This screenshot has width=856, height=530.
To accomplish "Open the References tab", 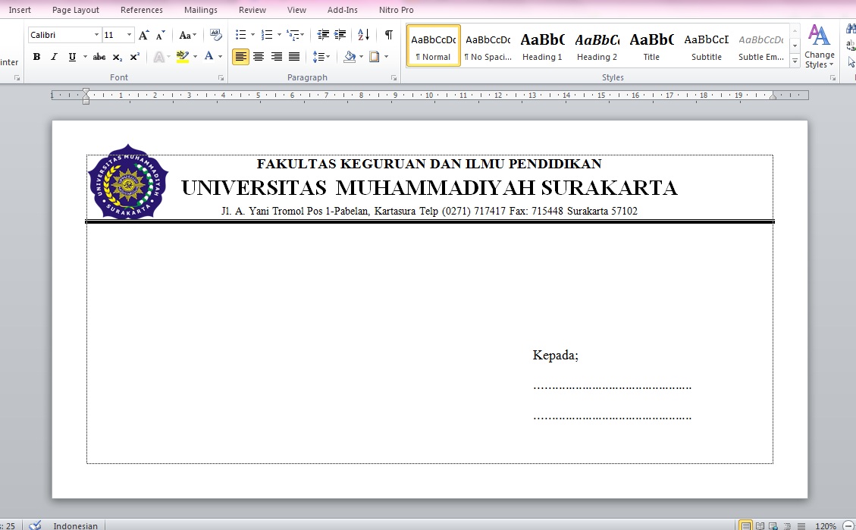I will pos(141,10).
